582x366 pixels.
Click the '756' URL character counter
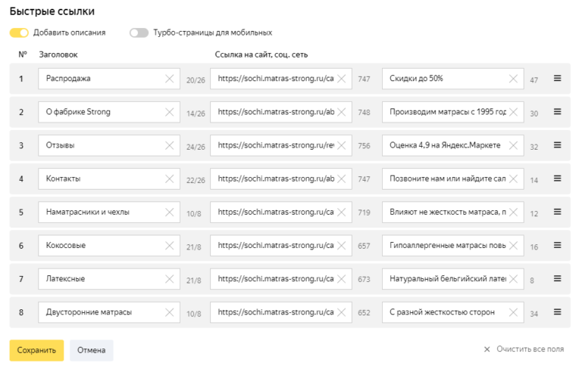[x=364, y=146]
